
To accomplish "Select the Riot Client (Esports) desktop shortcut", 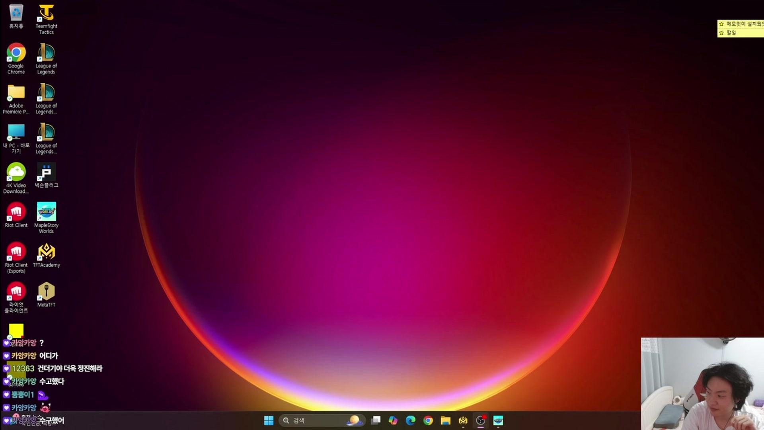I will click(x=16, y=258).
